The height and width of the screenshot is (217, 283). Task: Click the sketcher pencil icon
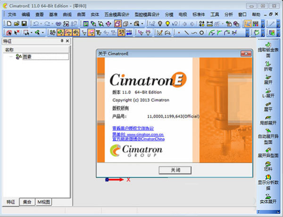point(160,33)
